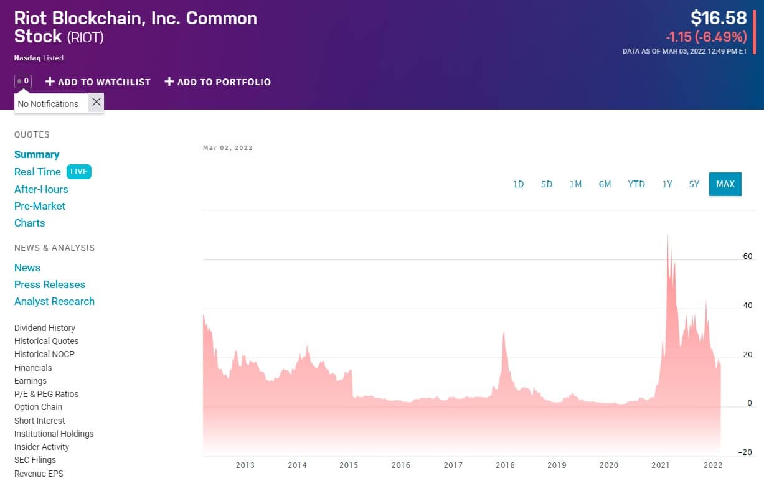Click the Riot Blockchain stock title

136,27
